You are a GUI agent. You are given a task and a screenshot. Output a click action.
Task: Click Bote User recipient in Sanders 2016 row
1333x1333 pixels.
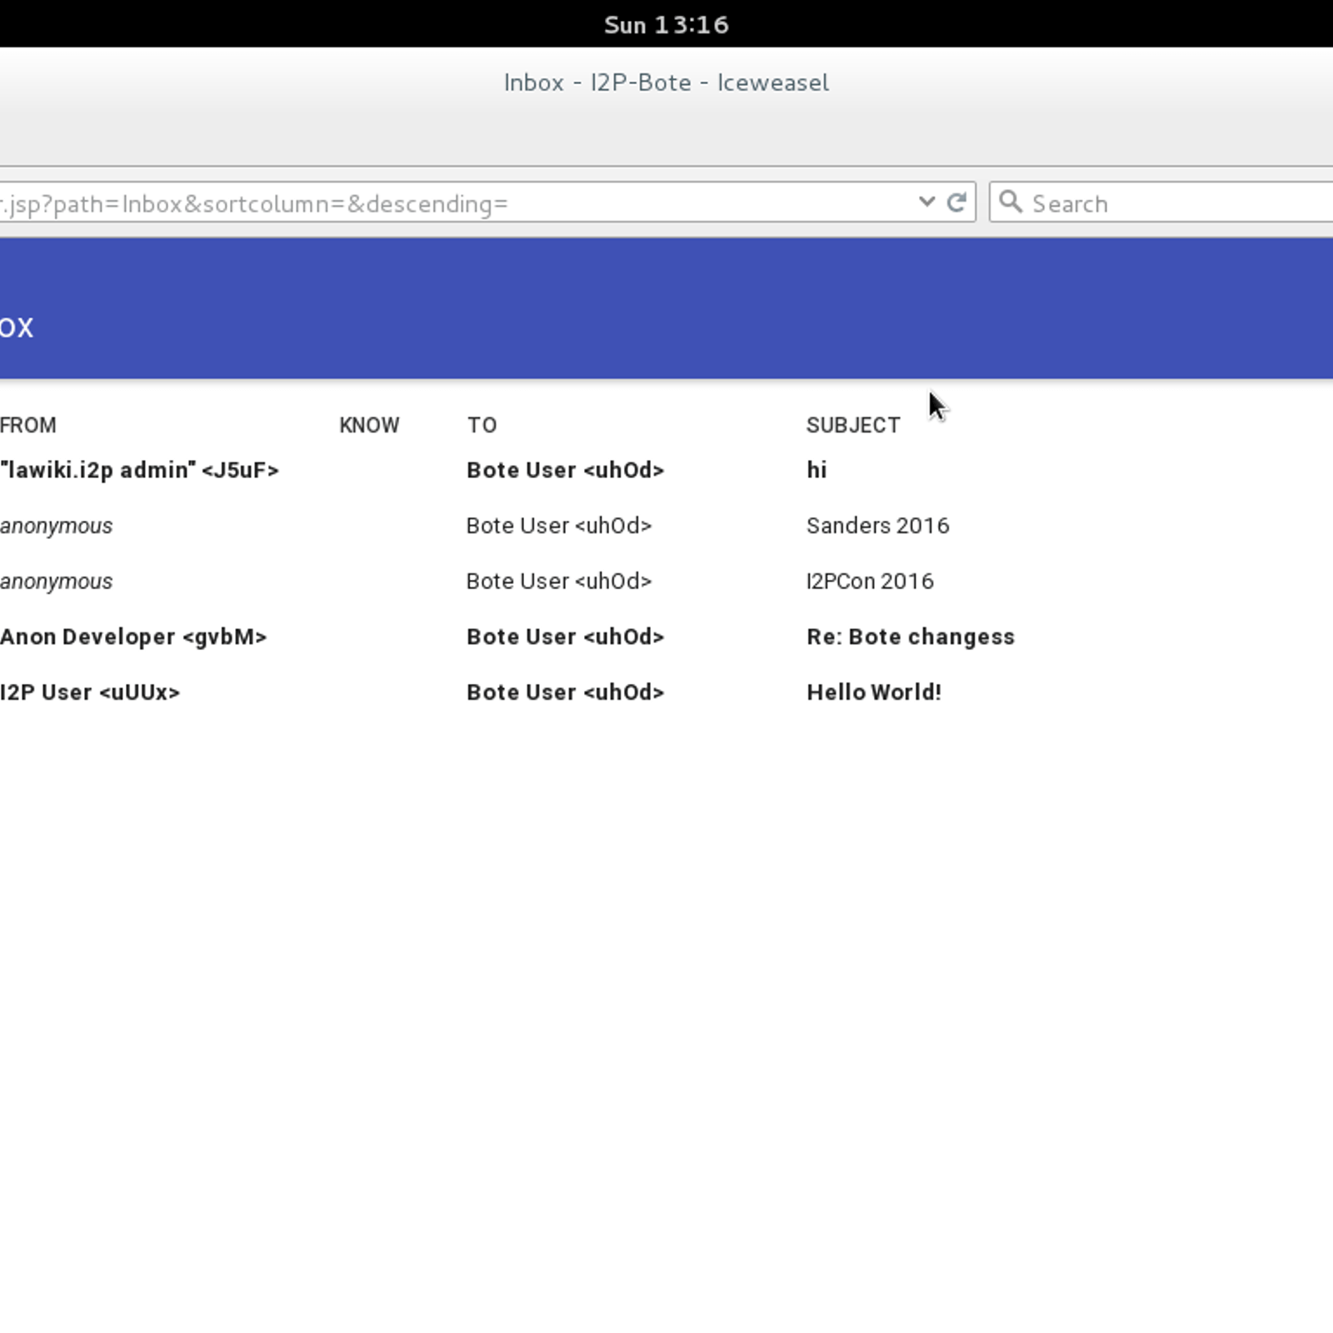coord(559,526)
